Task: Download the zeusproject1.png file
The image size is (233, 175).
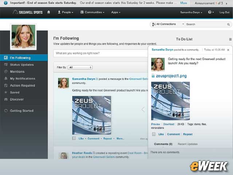Action: [x=169, y=124]
